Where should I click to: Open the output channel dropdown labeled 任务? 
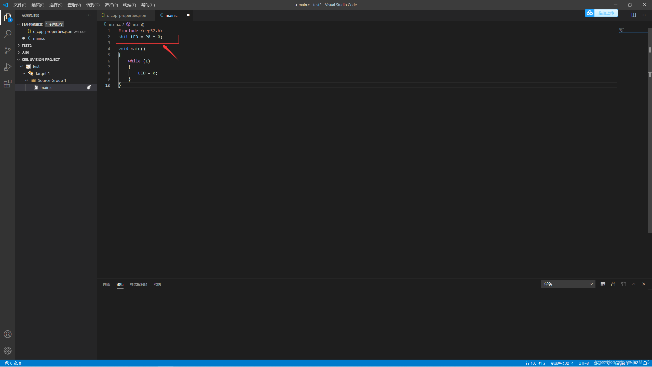568,284
